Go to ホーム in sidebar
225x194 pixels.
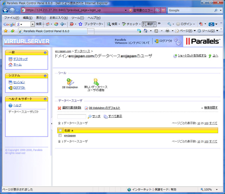[18, 65]
